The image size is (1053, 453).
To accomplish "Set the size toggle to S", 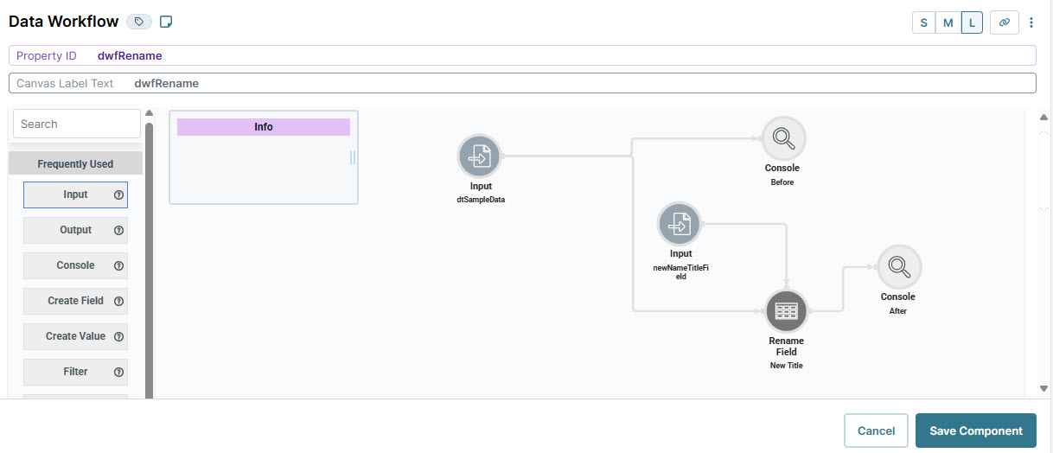I will tap(923, 22).
